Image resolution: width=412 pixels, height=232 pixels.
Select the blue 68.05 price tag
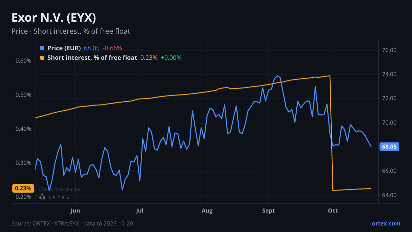click(389, 147)
